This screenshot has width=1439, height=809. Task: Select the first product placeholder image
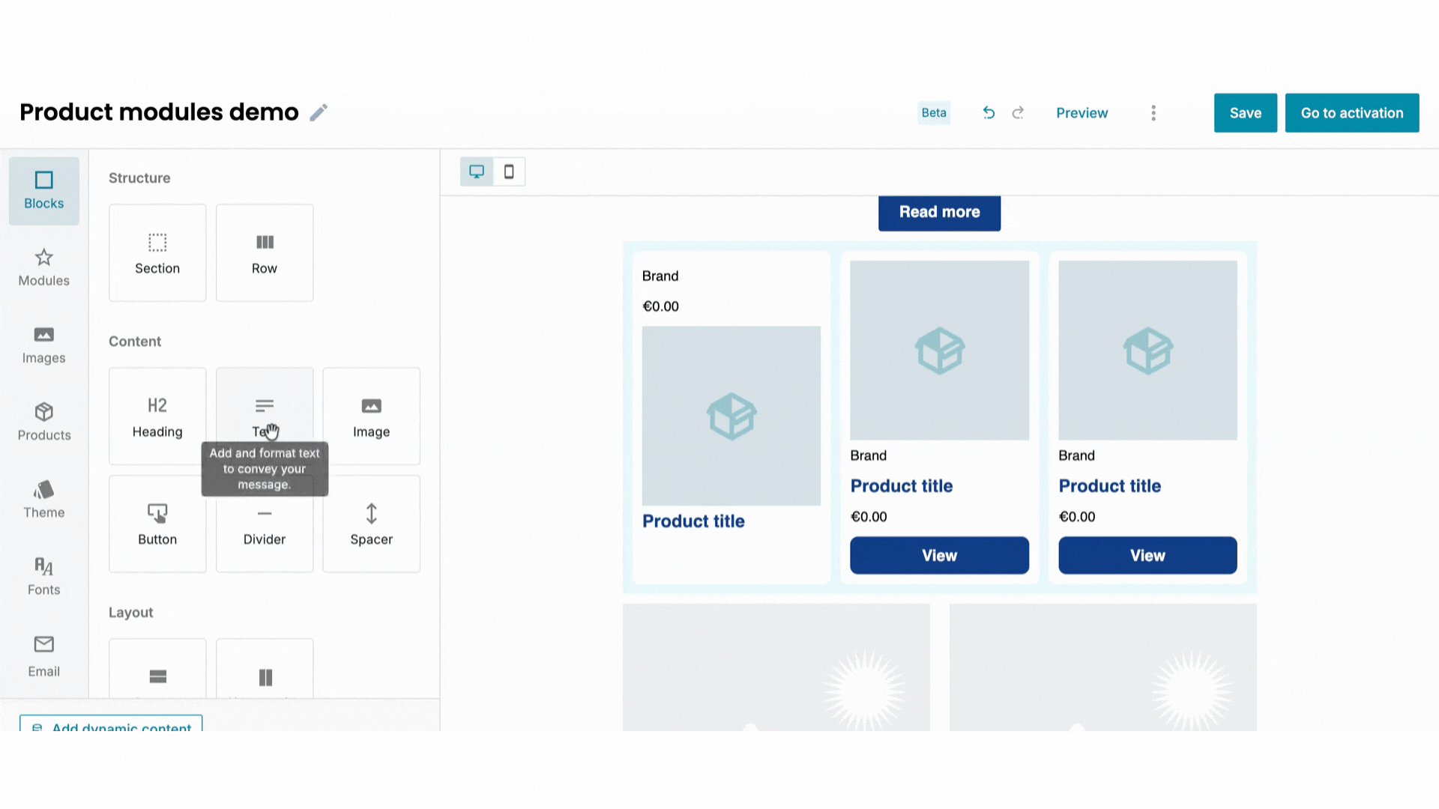pyautogui.click(x=731, y=416)
